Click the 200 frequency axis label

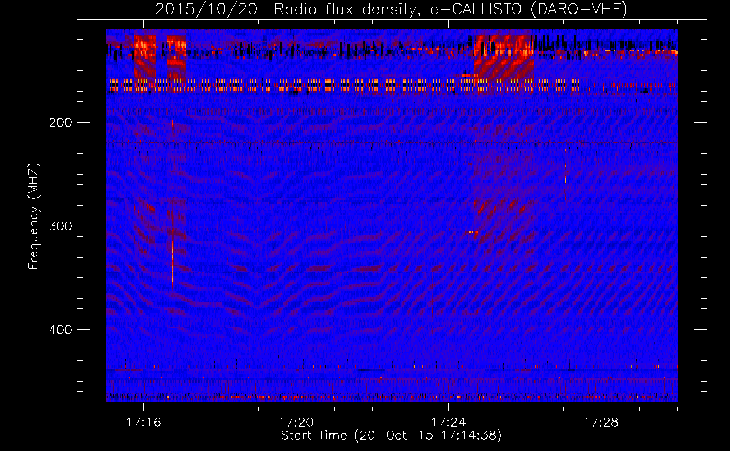(60, 123)
